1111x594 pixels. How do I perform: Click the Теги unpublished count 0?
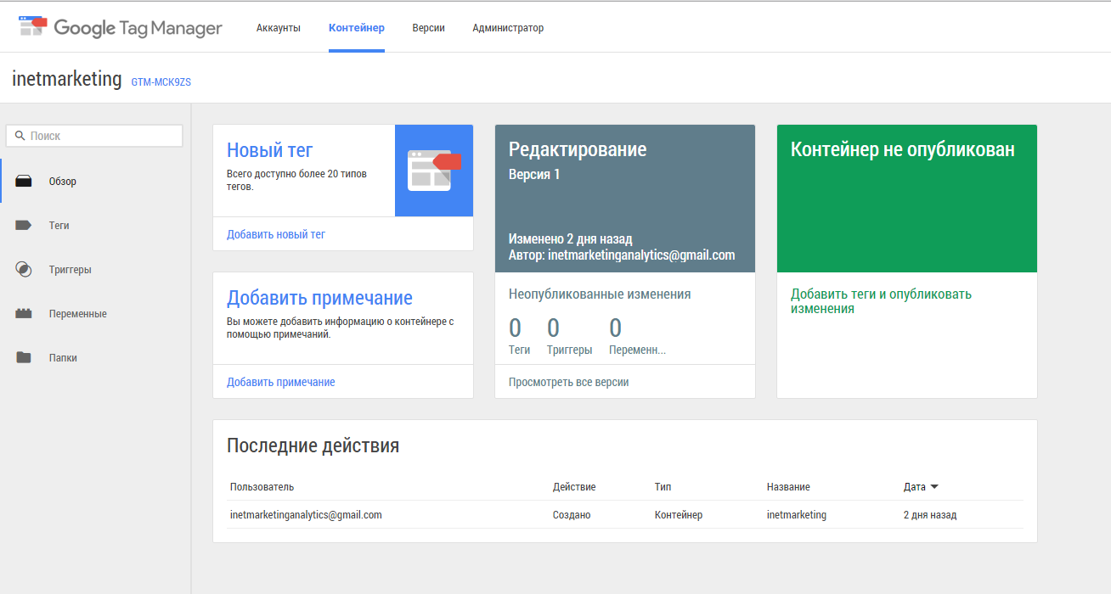(515, 328)
